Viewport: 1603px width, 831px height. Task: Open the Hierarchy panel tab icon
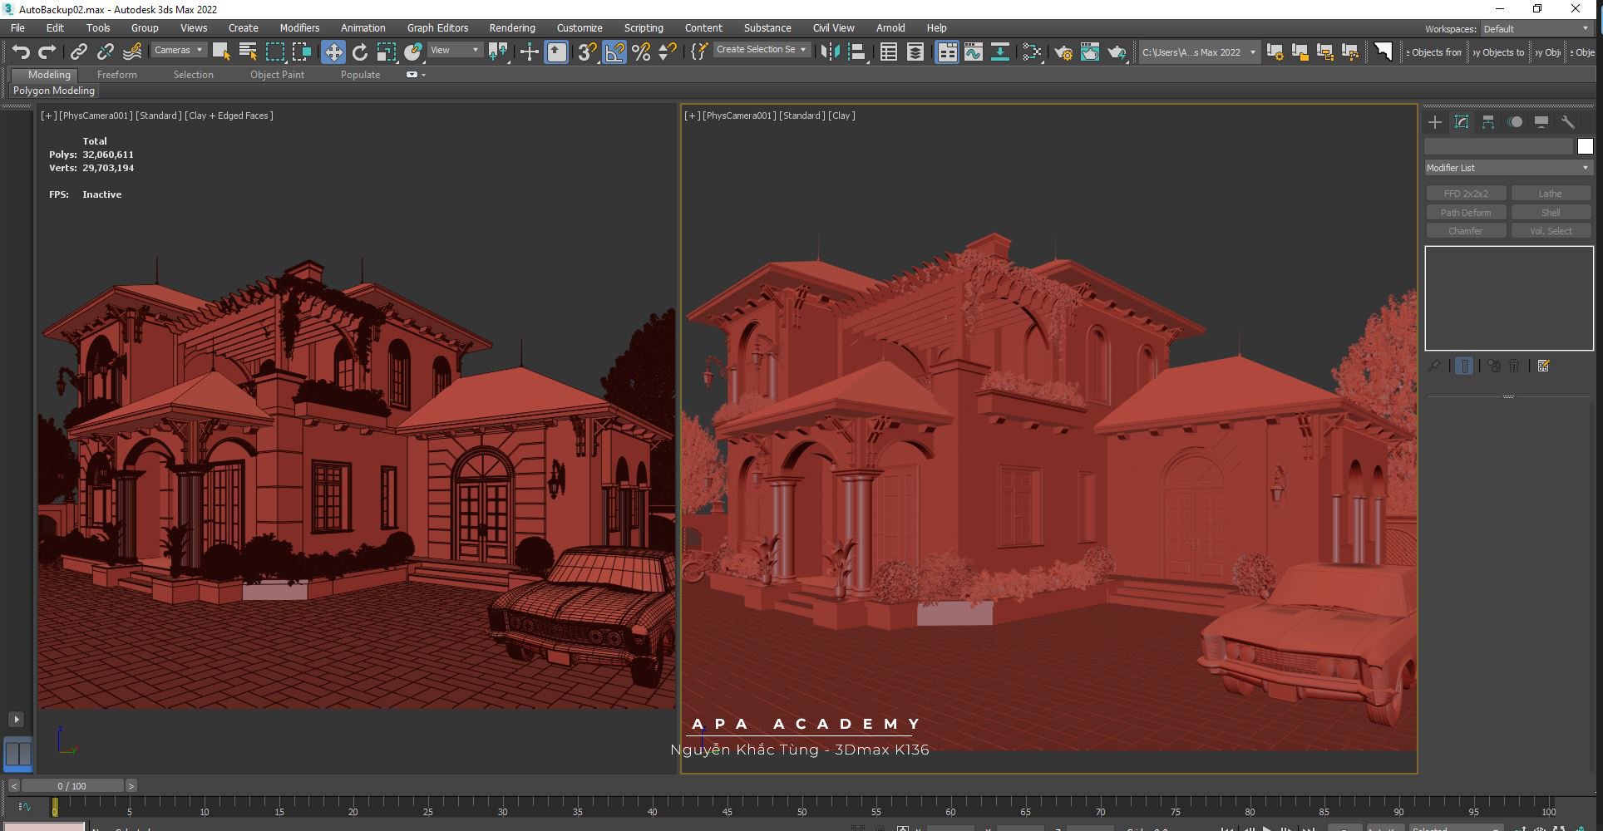click(x=1487, y=122)
